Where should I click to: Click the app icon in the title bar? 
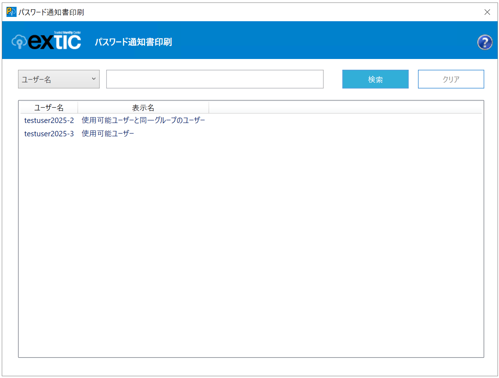(11, 12)
